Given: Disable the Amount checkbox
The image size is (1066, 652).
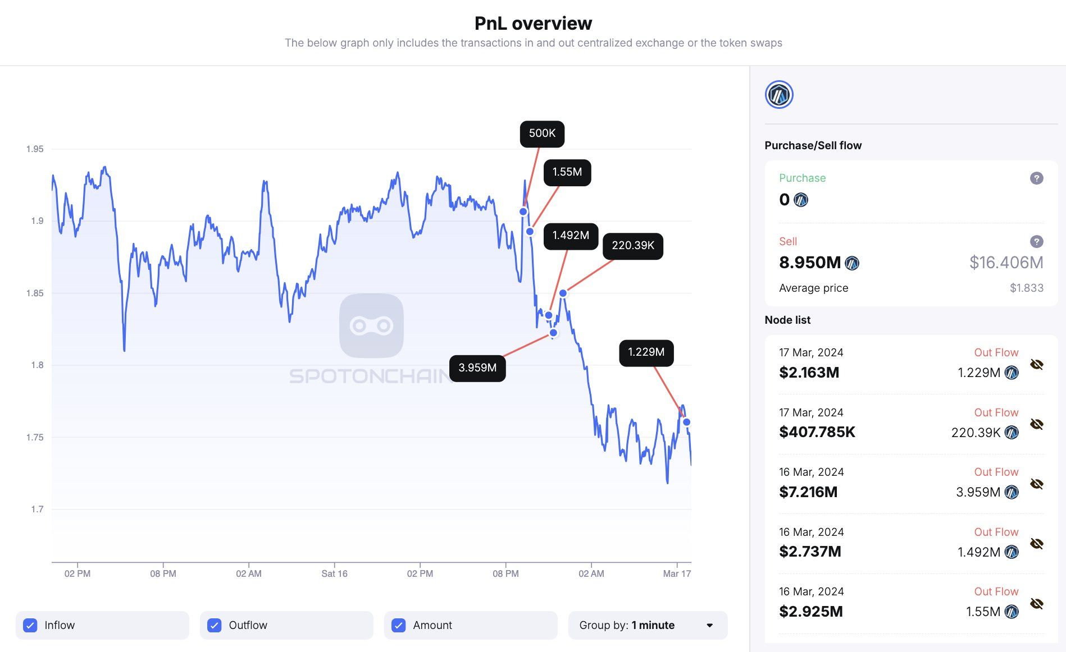Looking at the screenshot, I should [399, 625].
